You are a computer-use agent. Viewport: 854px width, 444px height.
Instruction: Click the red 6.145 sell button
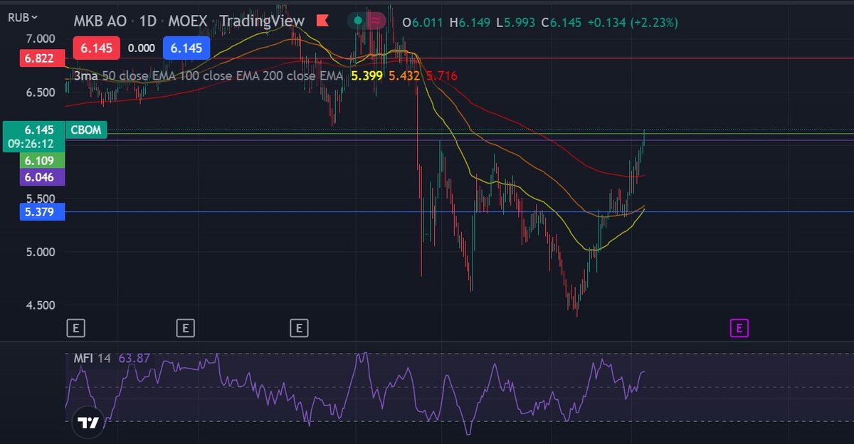coord(96,48)
